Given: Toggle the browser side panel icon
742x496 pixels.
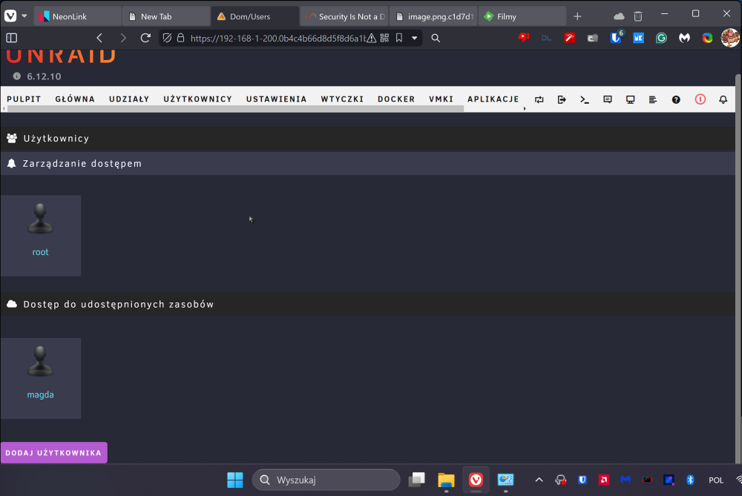Looking at the screenshot, I should pos(12,38).
